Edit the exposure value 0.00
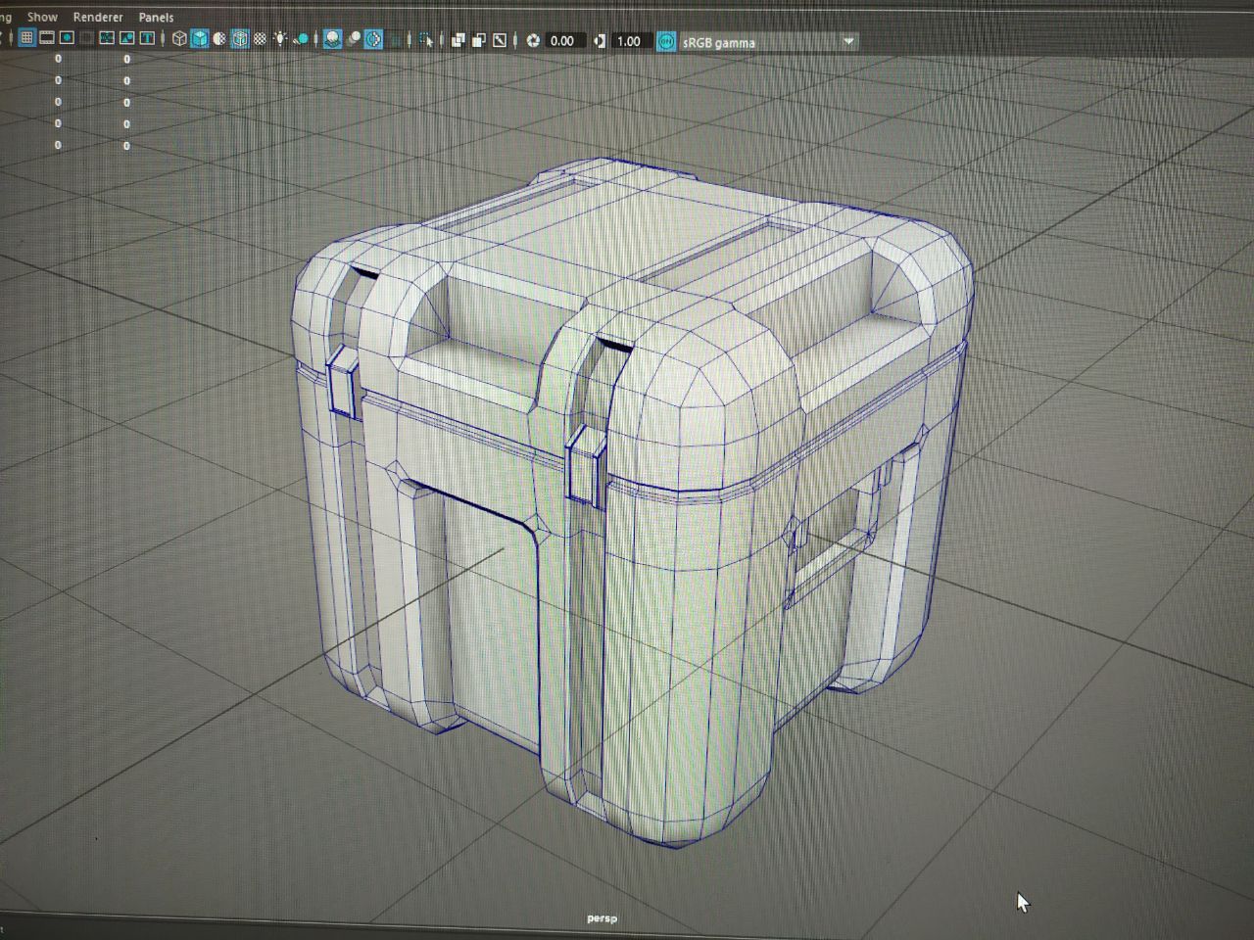Viewport: 1254px width, 940px height. [565, 40]
